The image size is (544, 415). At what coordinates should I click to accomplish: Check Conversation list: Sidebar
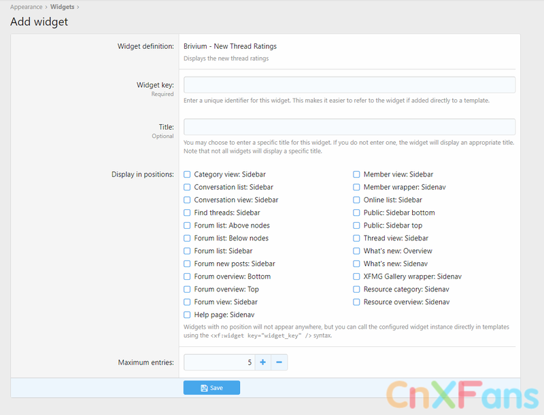(187, 187)
